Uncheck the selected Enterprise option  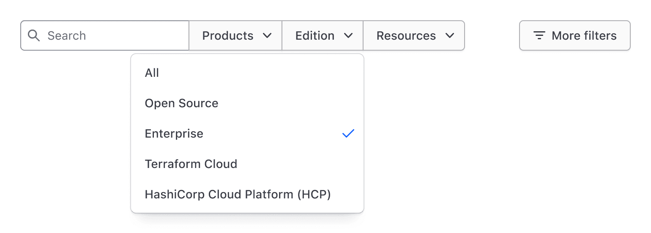pyautogui.click(x=174, y=134)
